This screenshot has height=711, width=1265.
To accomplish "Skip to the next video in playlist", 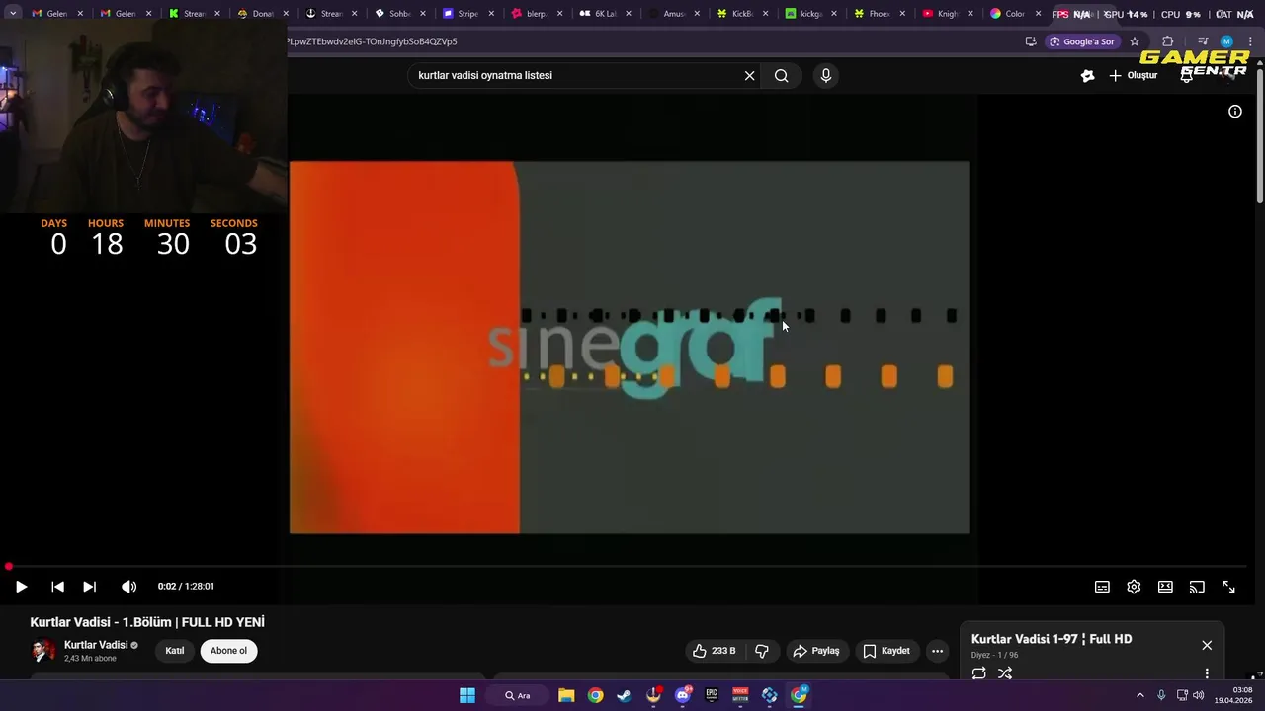I will tap(89, 587).
